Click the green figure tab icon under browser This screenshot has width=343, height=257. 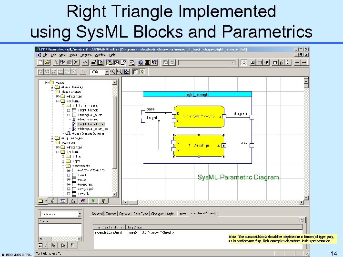coord(93,201)
